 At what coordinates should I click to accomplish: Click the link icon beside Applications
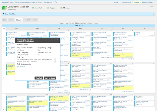(56, 2)
